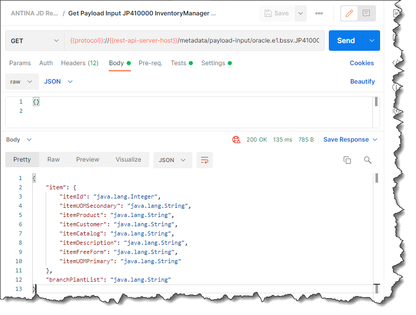Click the 785 B response size
The width and height of the screenshot is (416, 315).
click(306, 140)
